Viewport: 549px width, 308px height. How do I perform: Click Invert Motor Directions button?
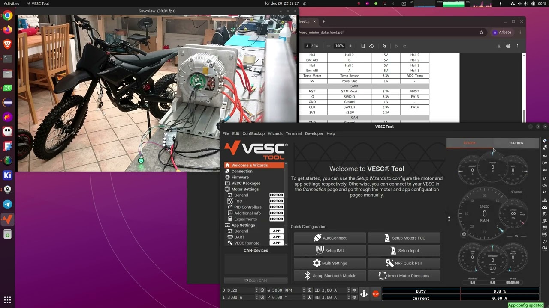[x=404, y=276]
